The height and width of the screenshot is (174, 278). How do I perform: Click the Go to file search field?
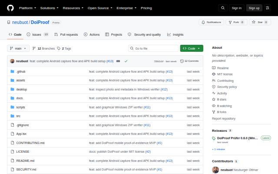click(153, 48)
